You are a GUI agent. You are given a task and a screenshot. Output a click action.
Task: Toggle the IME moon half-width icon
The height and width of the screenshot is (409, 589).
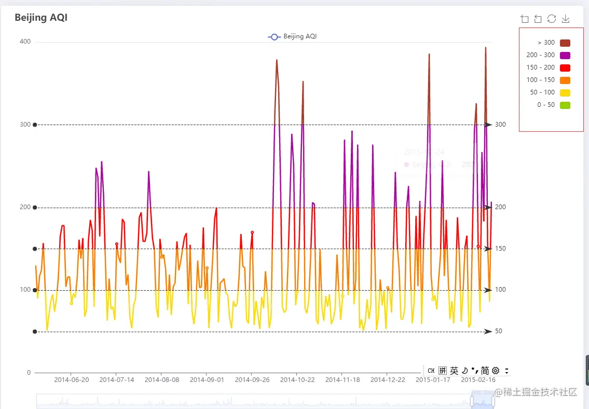coord(464,371)
